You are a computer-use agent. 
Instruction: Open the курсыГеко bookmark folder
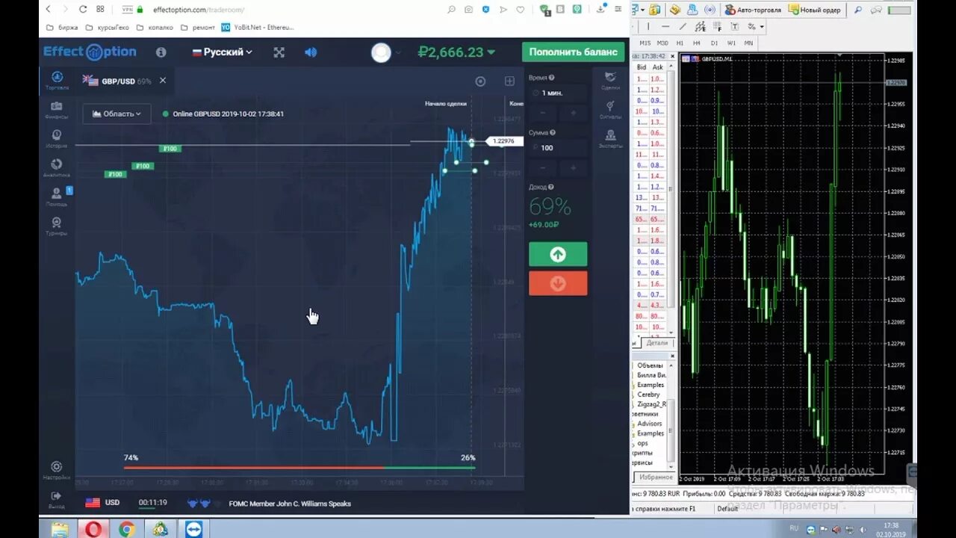tap(108, 28)
